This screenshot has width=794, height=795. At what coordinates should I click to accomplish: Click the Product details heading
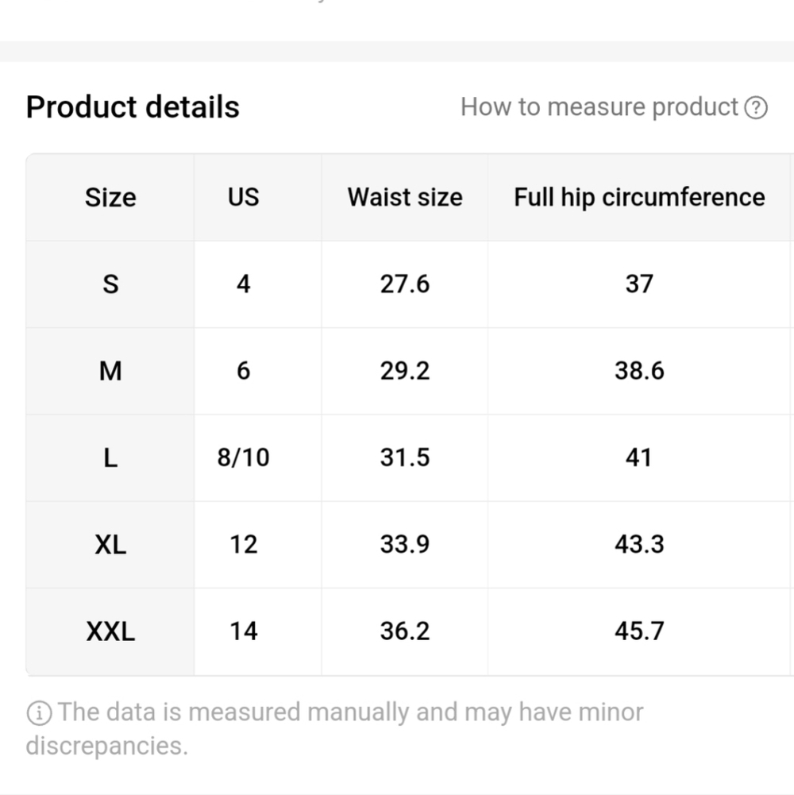tap(133, 107)
